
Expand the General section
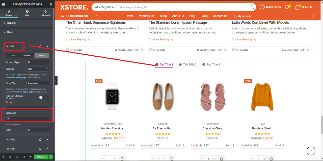click(x=27, y=23)
